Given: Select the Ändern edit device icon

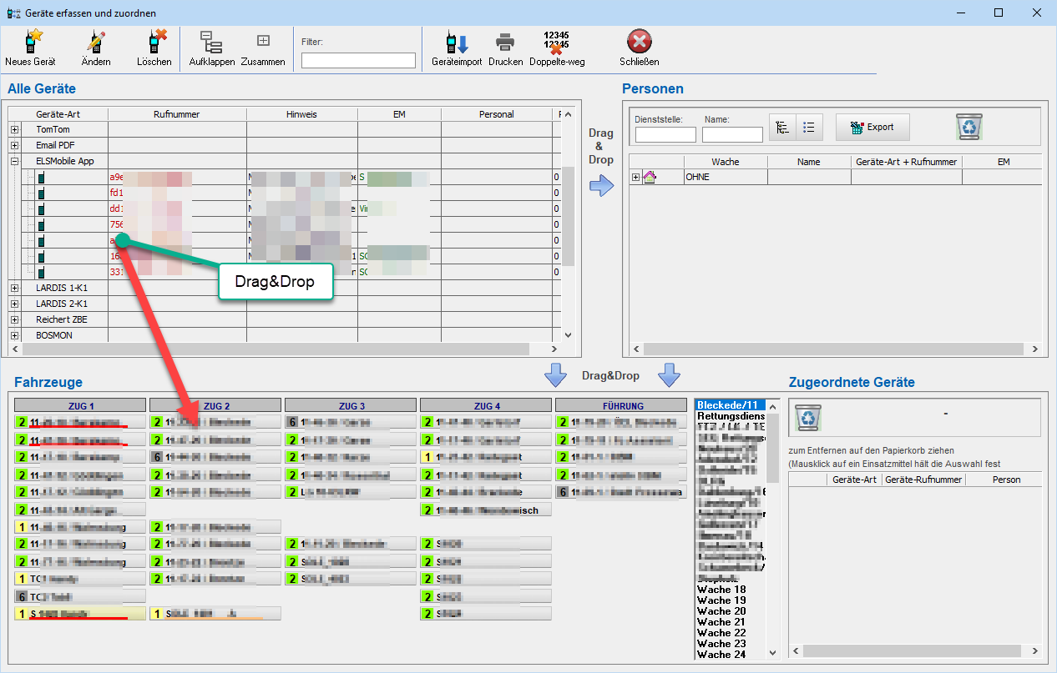Looking at the screenshot, I should 95,41.
